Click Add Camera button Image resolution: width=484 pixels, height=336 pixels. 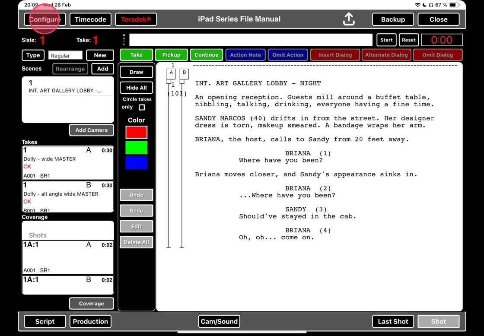point(91,130)
